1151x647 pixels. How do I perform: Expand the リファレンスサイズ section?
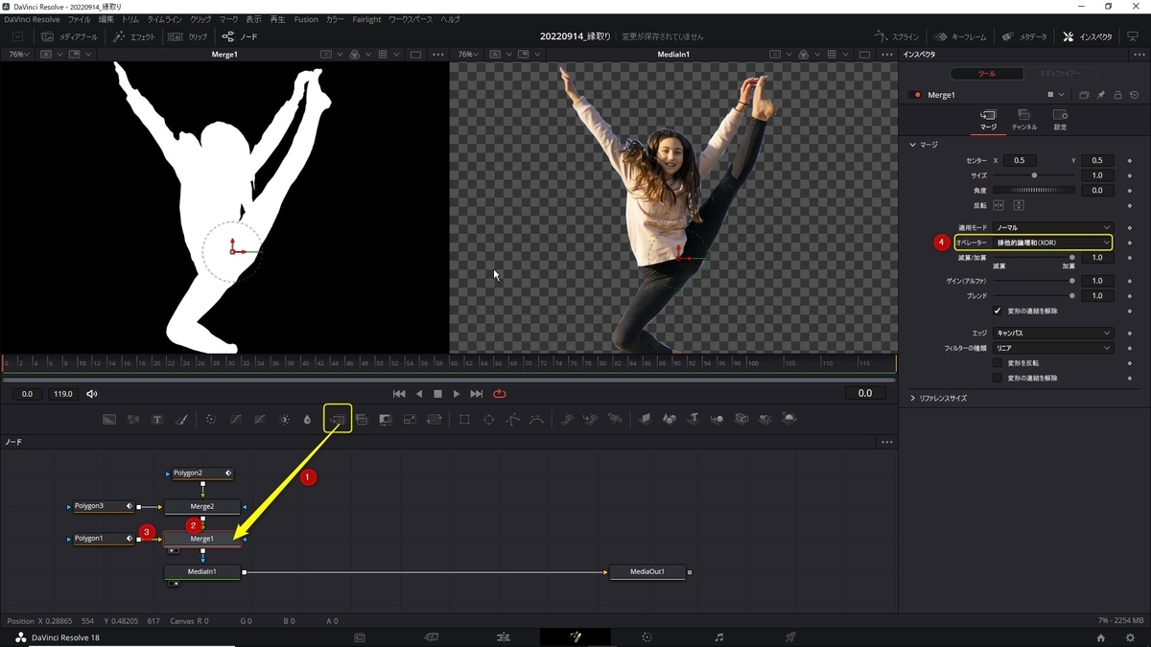(913, 398)
